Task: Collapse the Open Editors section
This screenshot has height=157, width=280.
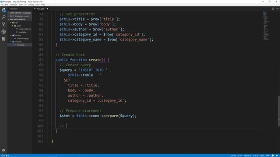Action: tap(9, 13)
